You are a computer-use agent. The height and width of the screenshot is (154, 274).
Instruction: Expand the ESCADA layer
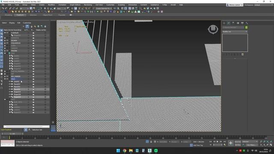coord(5,41)
